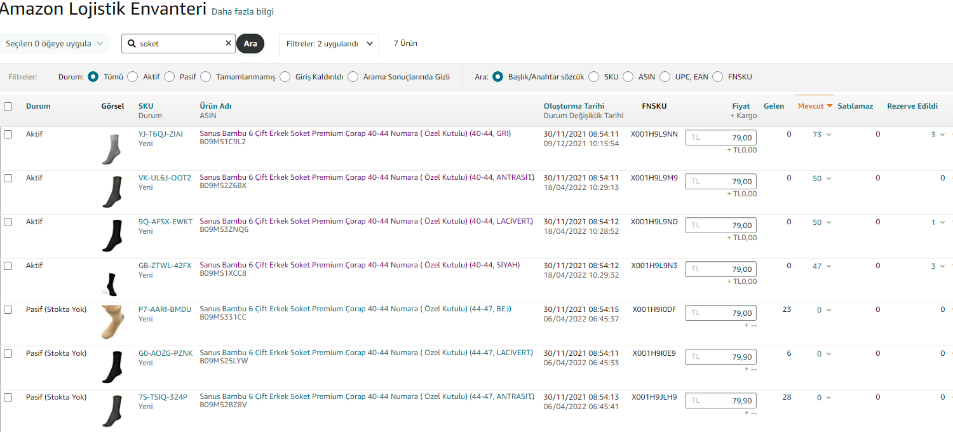Image resolution: width=953 pixels, height=432 pixels.
Task: Select row checkbox for 7S-TSIQ-324P
Action: (x=8, y=397)
